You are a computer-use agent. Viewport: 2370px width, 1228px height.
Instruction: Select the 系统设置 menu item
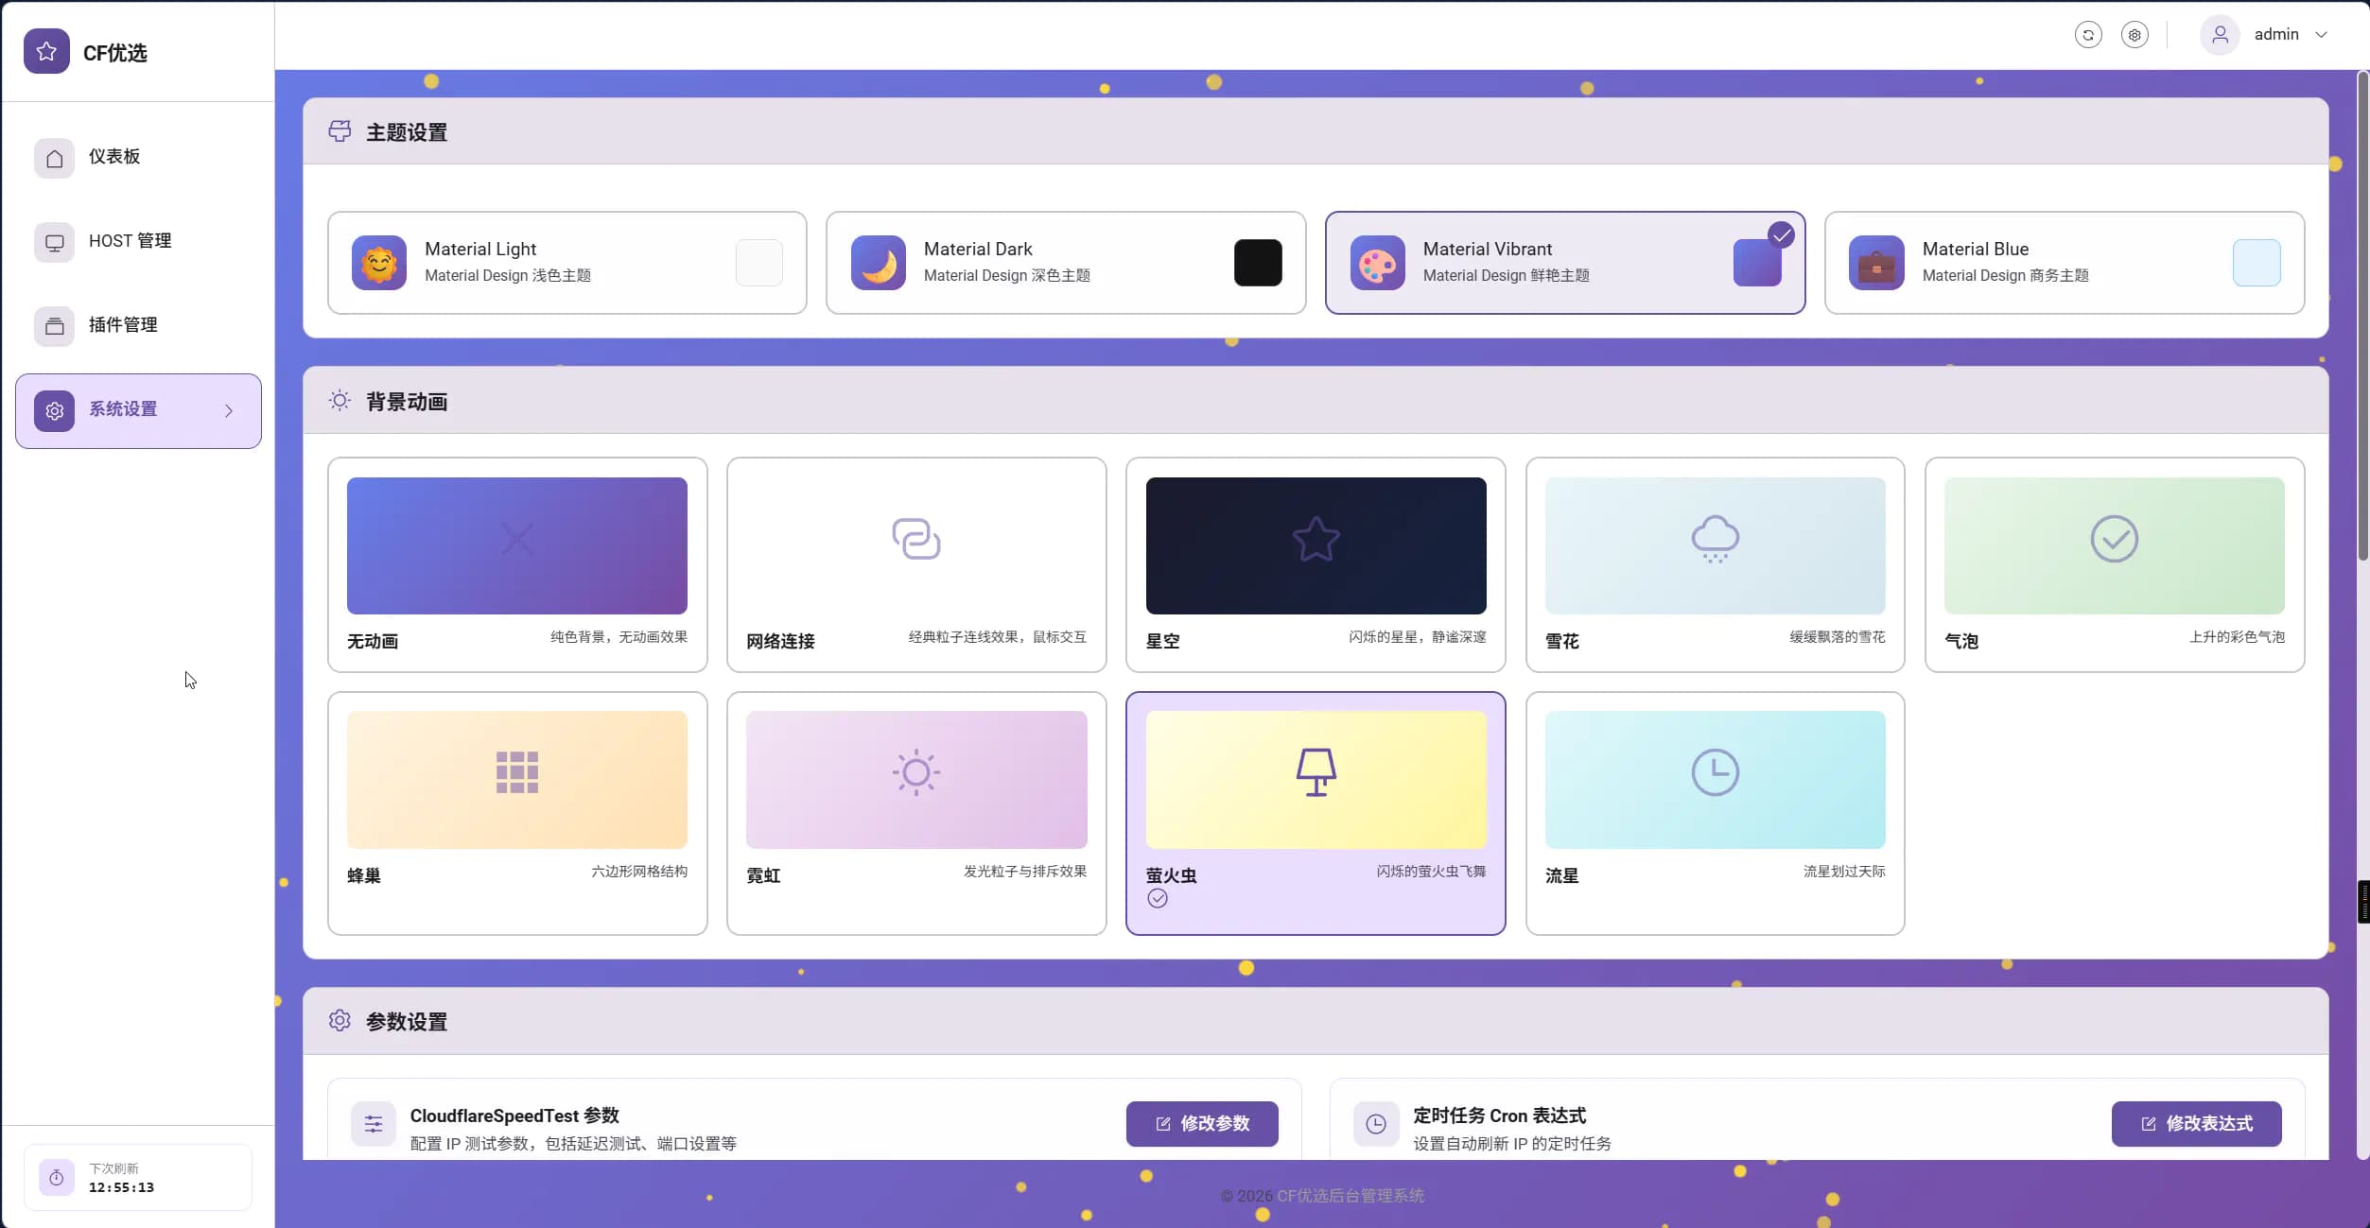[x=138, y=410]
